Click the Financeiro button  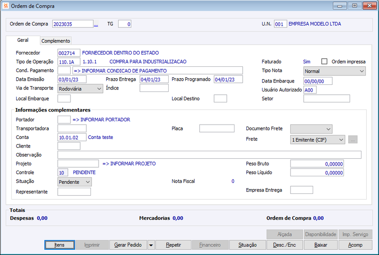210,245
